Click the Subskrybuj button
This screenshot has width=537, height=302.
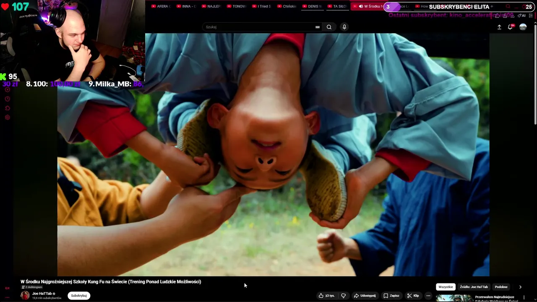[x=79, y=296]
